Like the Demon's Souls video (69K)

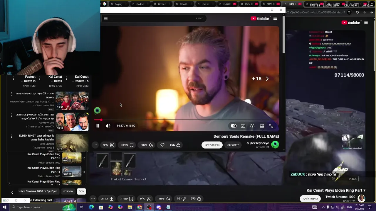175,145
